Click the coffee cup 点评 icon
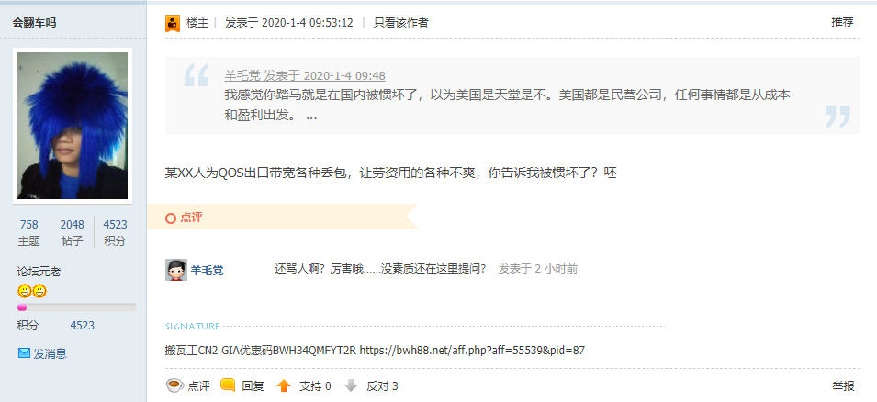 tap(174, 385)
